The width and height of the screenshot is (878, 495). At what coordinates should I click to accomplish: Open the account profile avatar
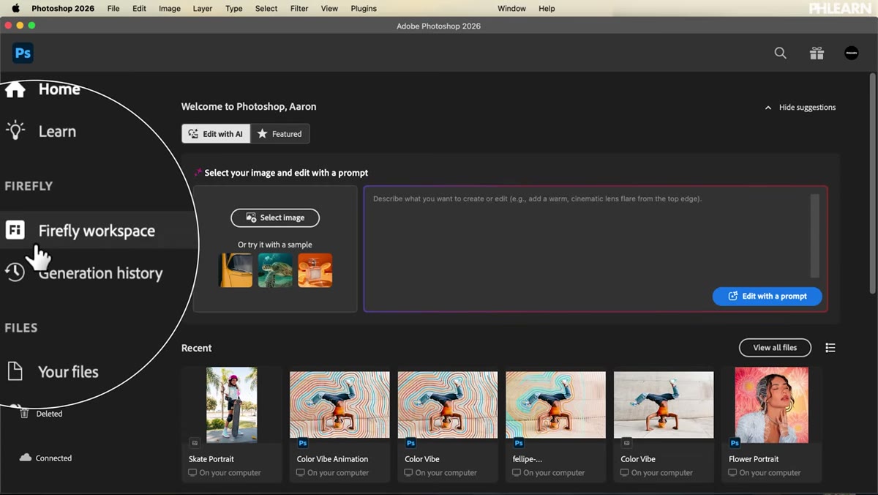coord(852,53)
